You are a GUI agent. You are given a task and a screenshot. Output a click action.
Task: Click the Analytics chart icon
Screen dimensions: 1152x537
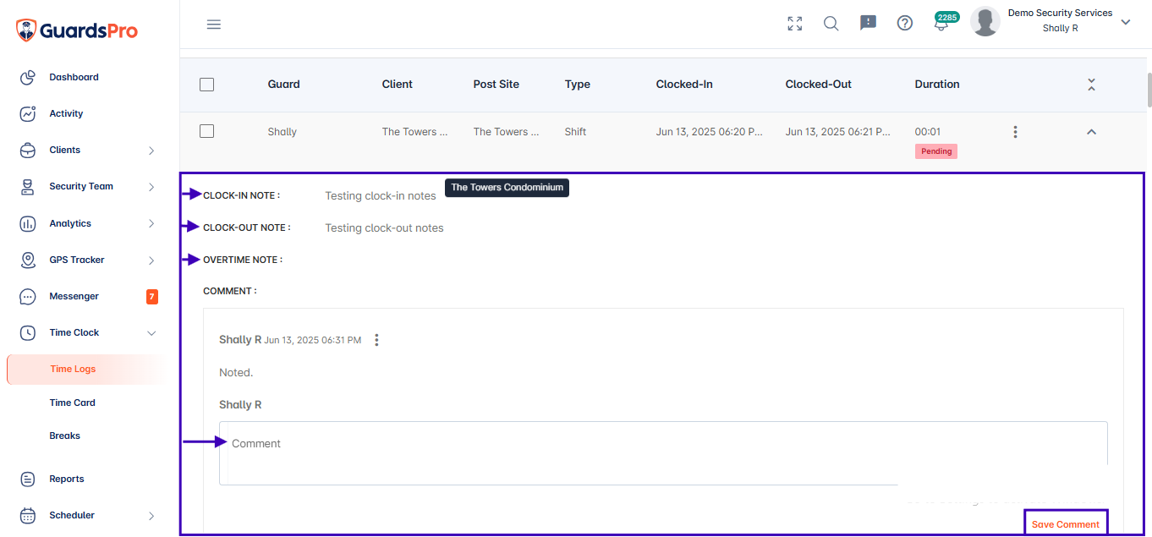point(28,224)
